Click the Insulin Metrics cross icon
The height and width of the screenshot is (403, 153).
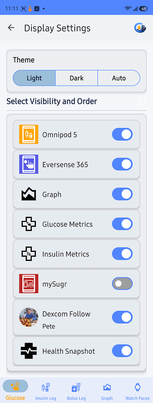[29, 254]
